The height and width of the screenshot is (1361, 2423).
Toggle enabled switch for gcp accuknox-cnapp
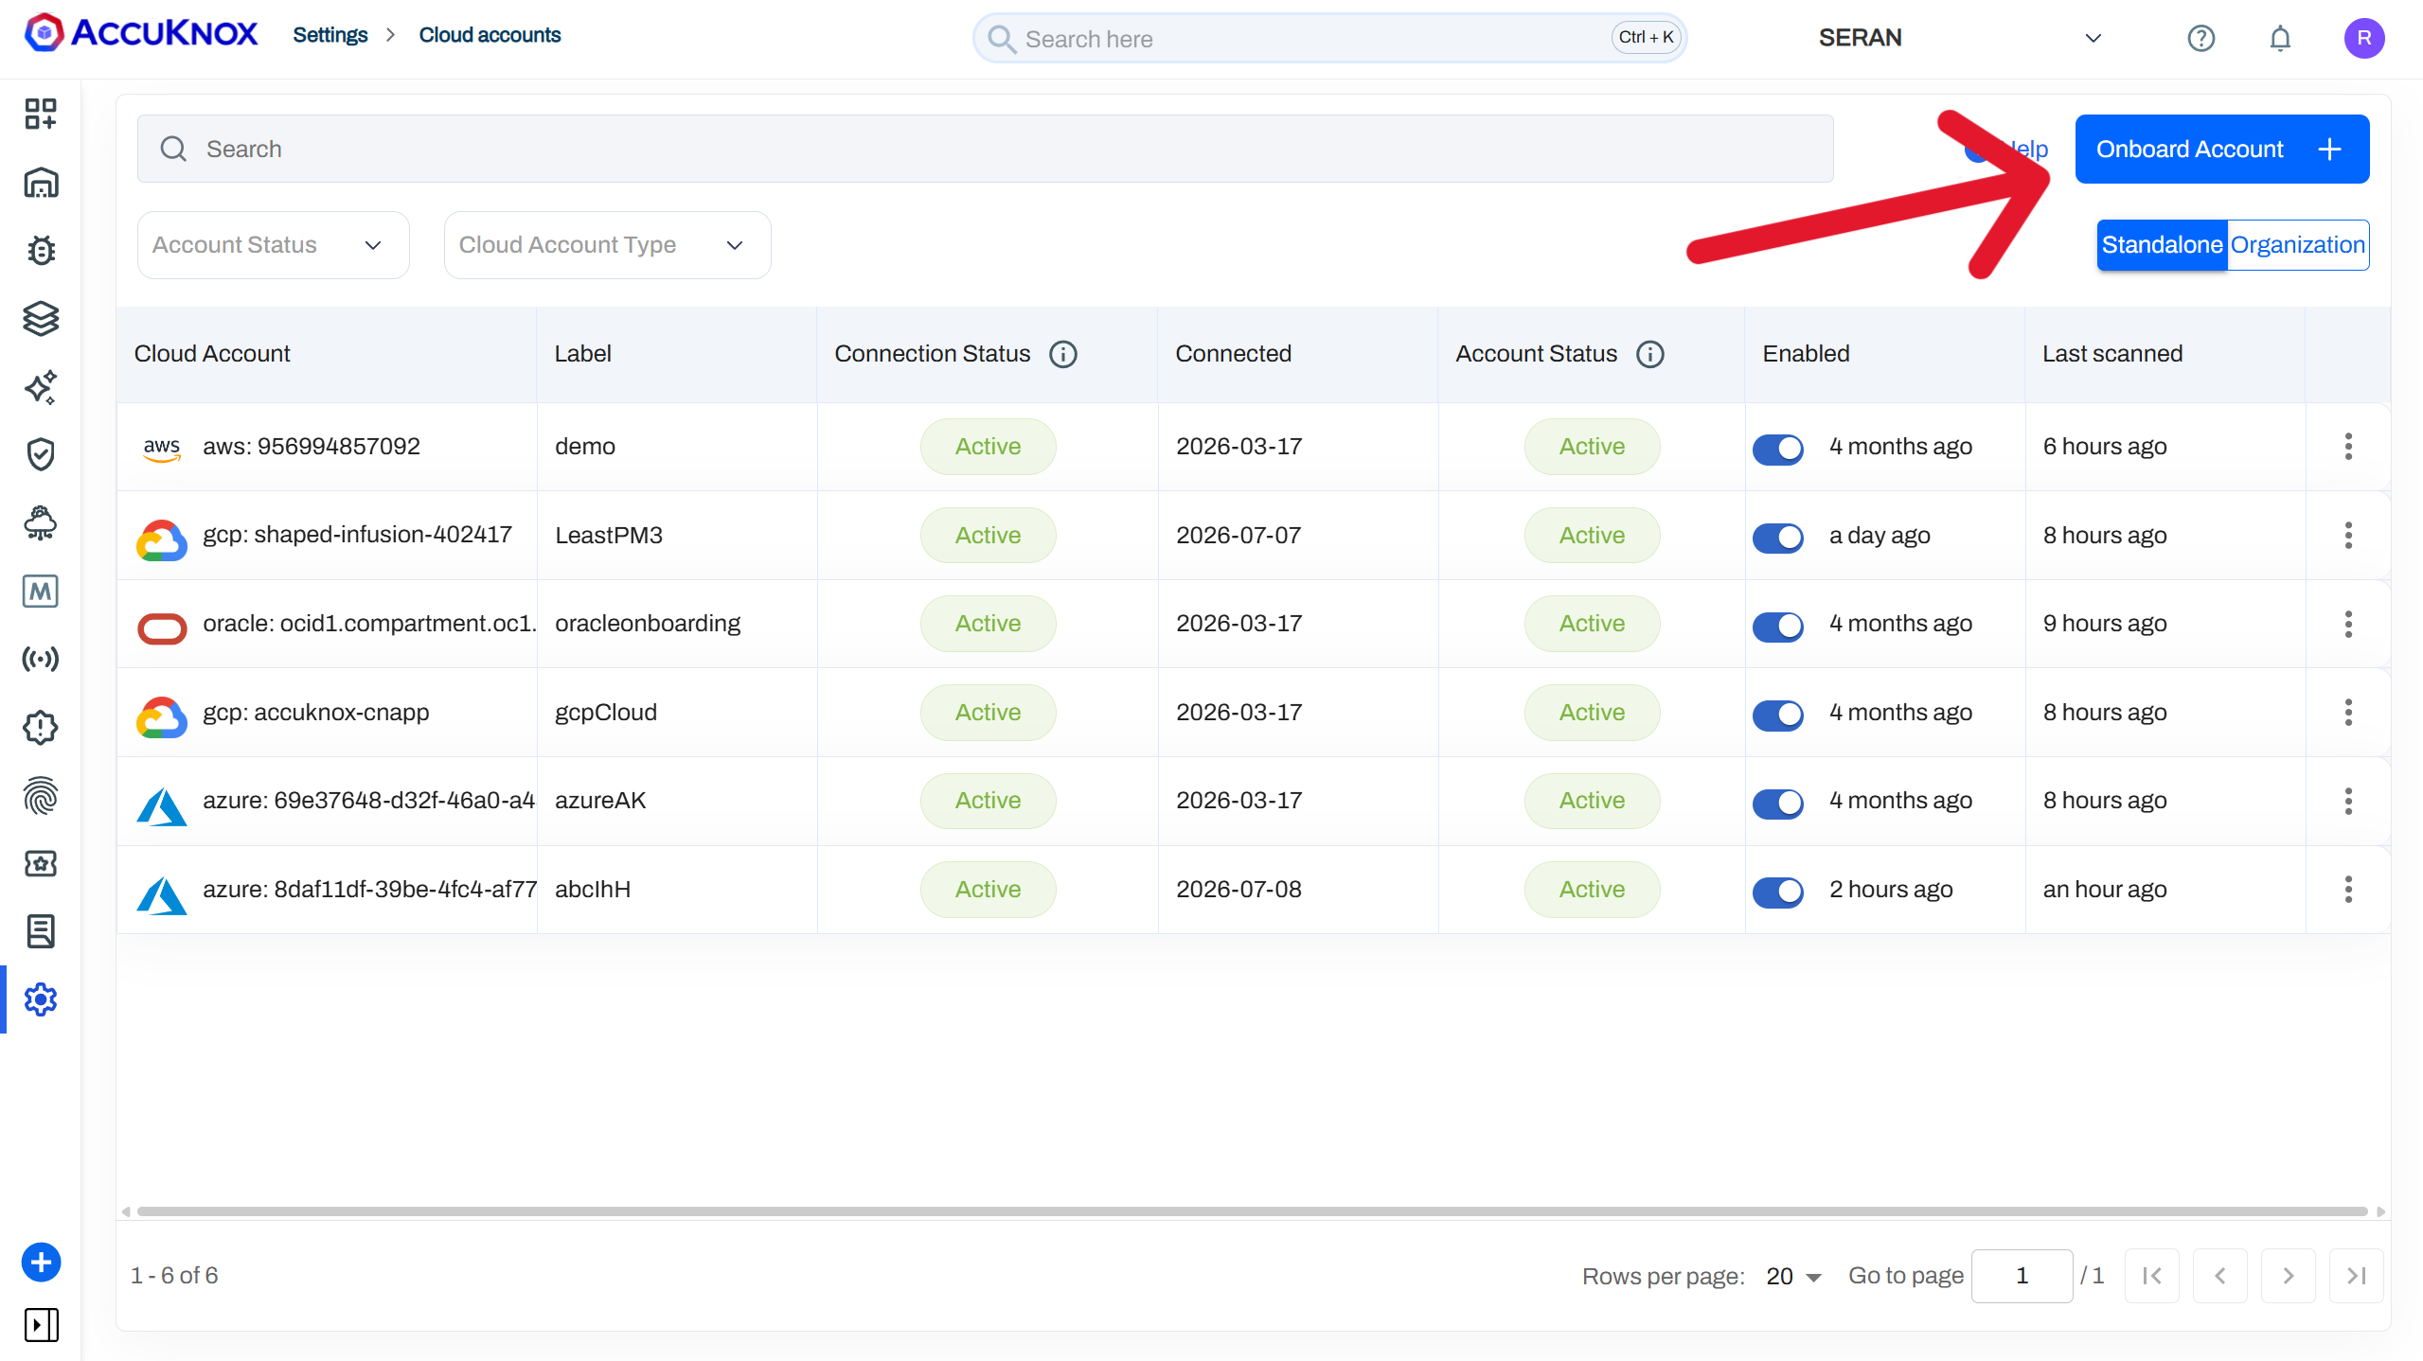tap(1778, 714)
